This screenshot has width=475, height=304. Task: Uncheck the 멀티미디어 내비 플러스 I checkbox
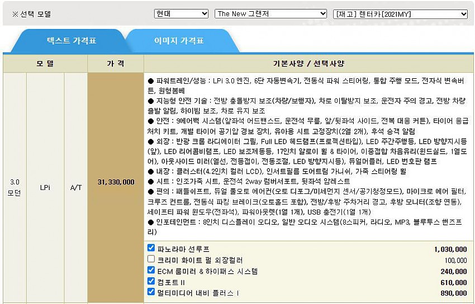151,292
